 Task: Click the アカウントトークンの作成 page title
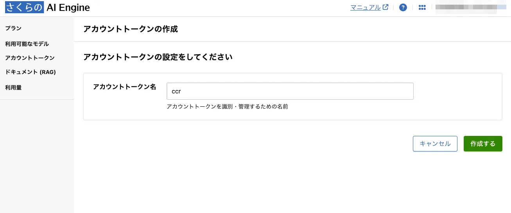tap(131, 29)
